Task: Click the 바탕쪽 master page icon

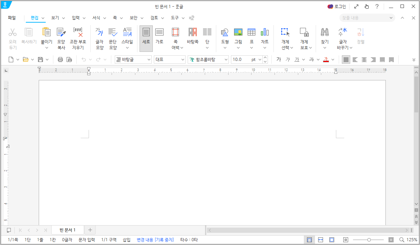Action: coord(193,32)
